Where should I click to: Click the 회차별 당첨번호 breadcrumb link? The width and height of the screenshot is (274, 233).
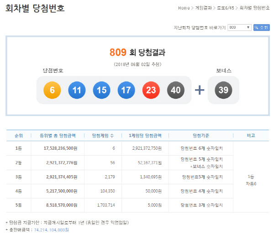(x=254, y=8)
